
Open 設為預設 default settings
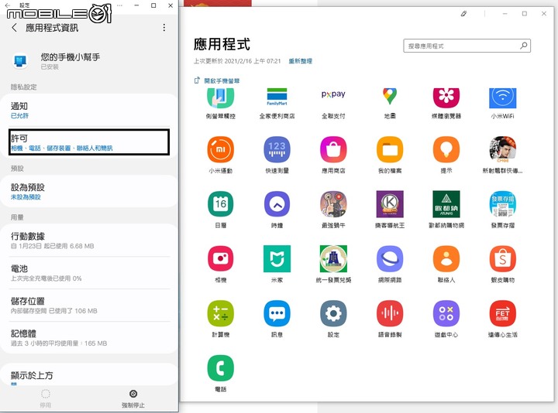coord(89,191)
